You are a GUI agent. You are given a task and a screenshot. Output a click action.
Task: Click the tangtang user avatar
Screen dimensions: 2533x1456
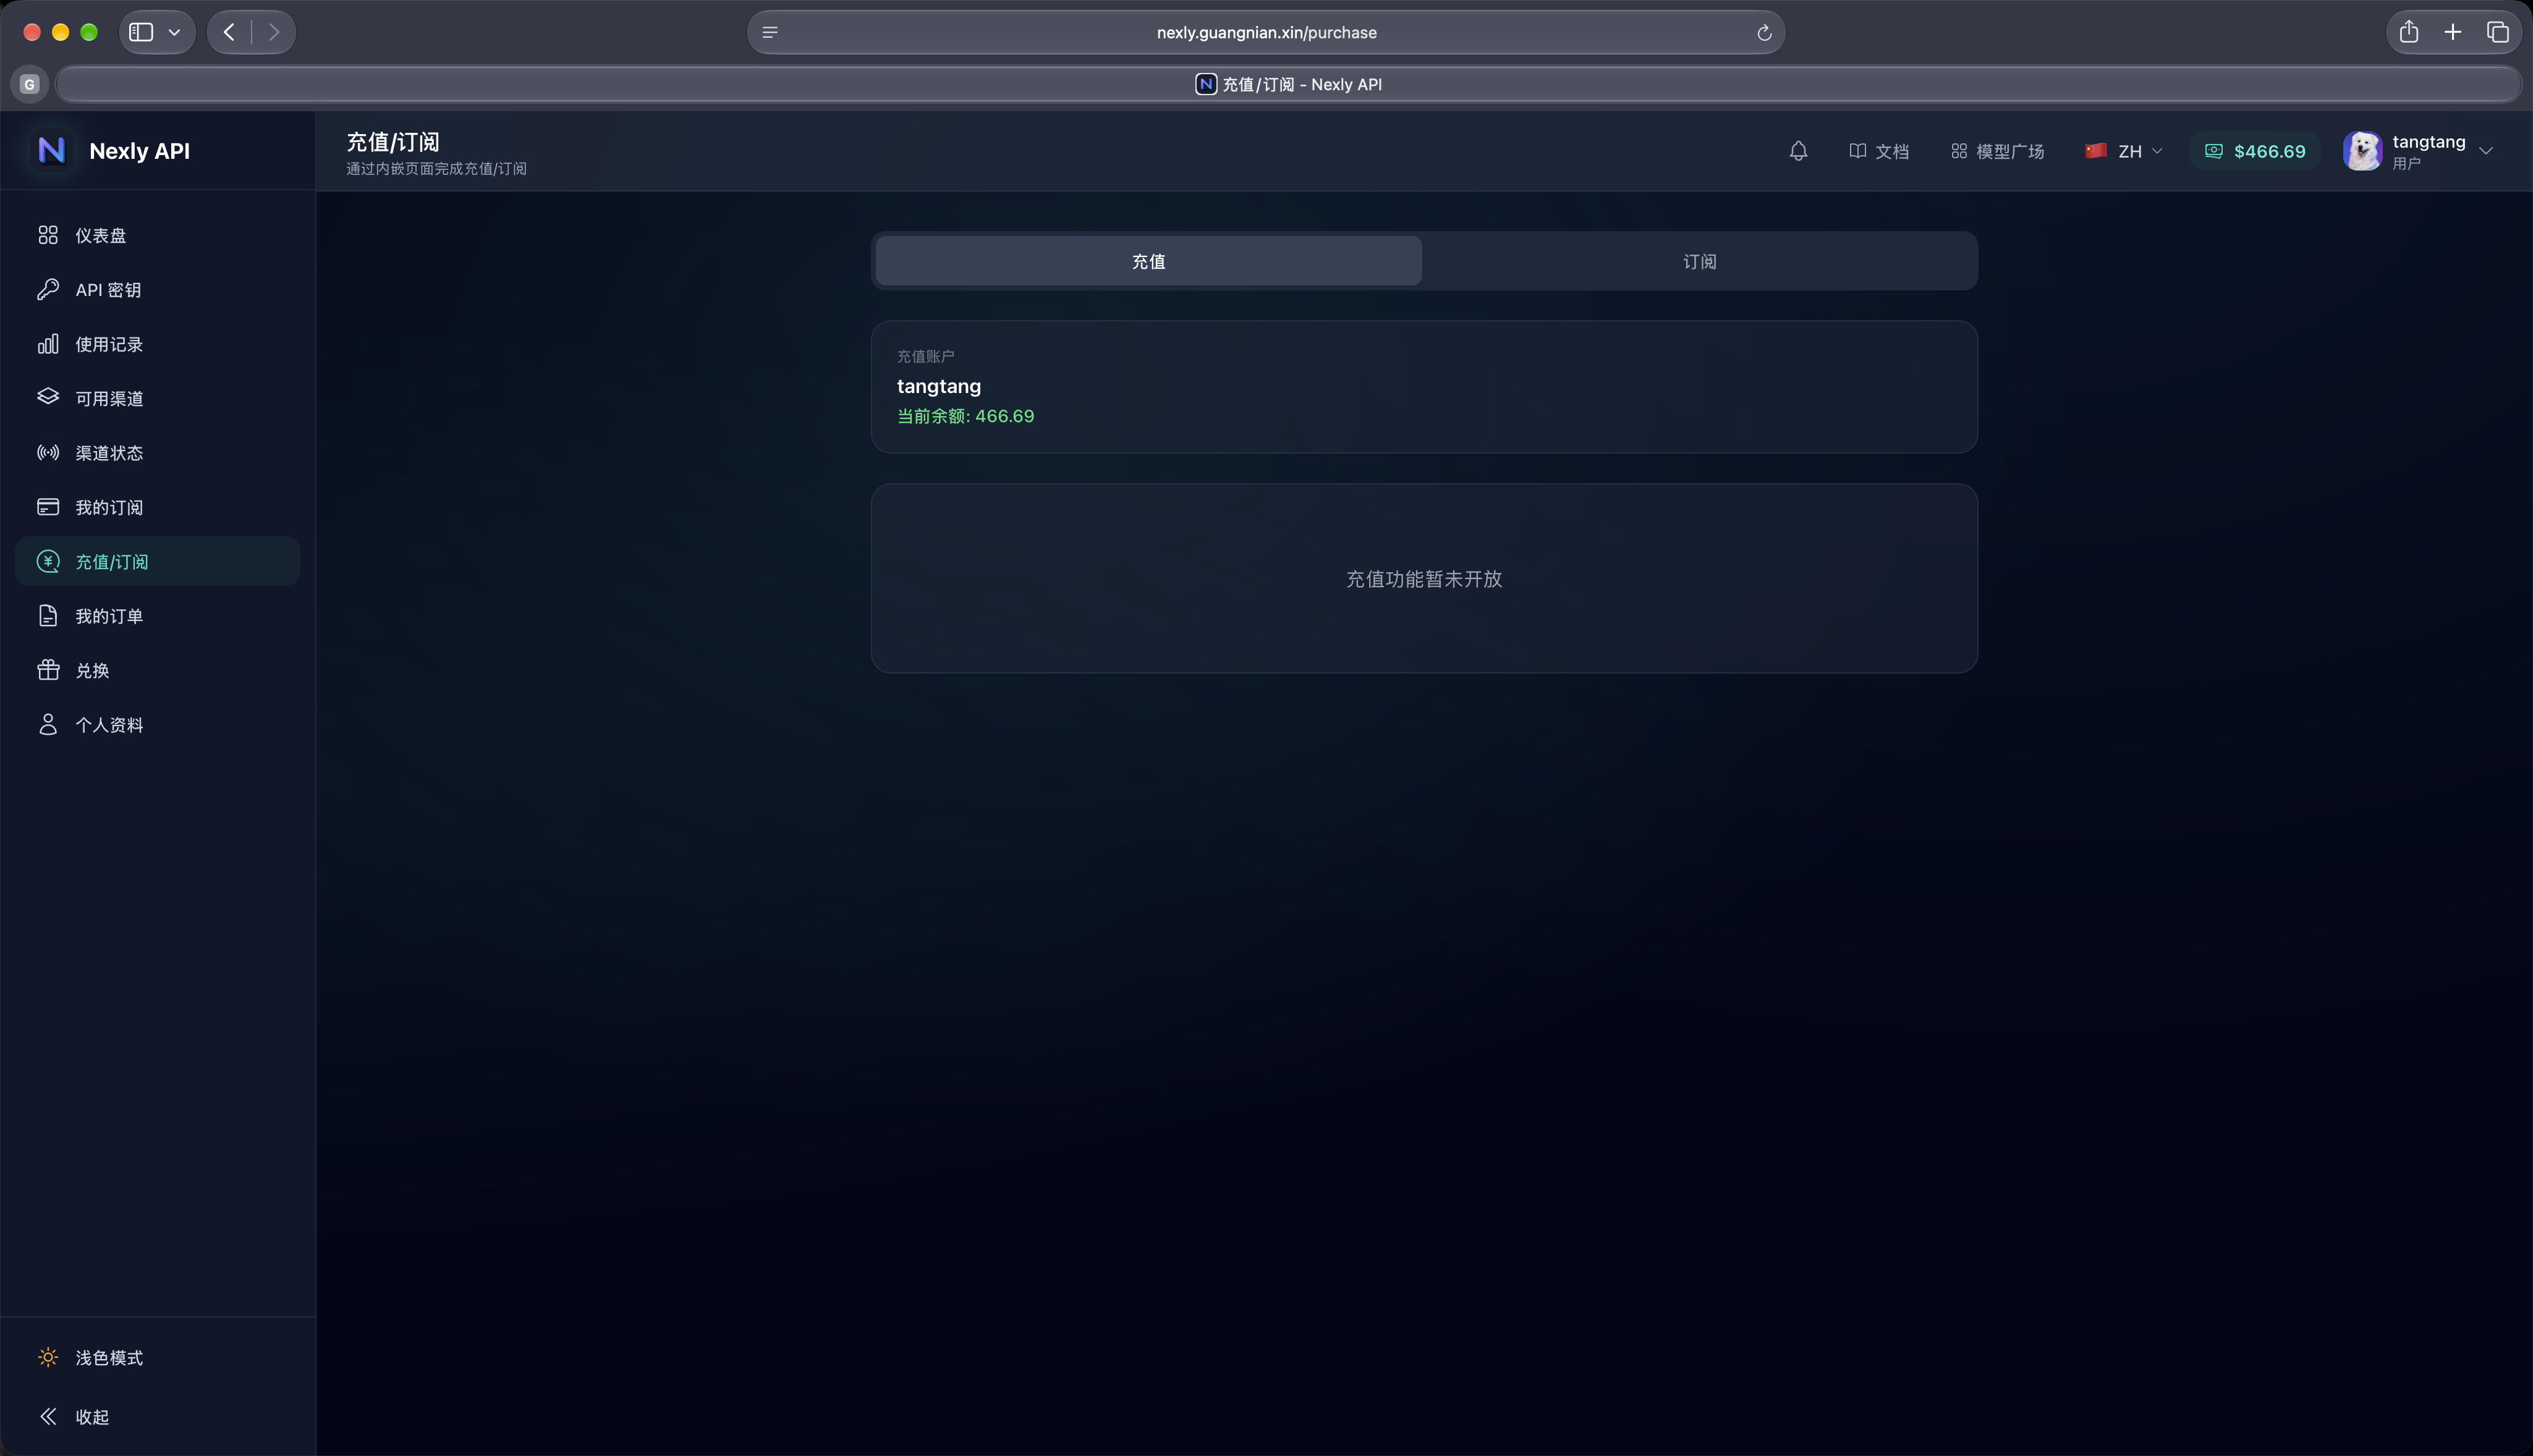2363,151
